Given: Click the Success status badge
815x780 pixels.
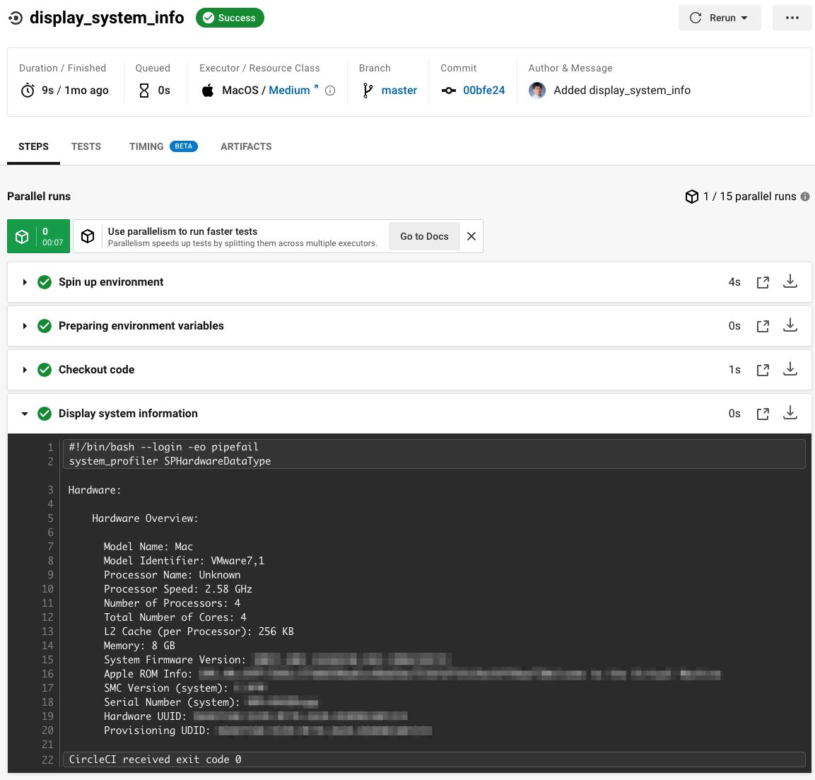Looking at the screenshot, I should click(229, 18).
